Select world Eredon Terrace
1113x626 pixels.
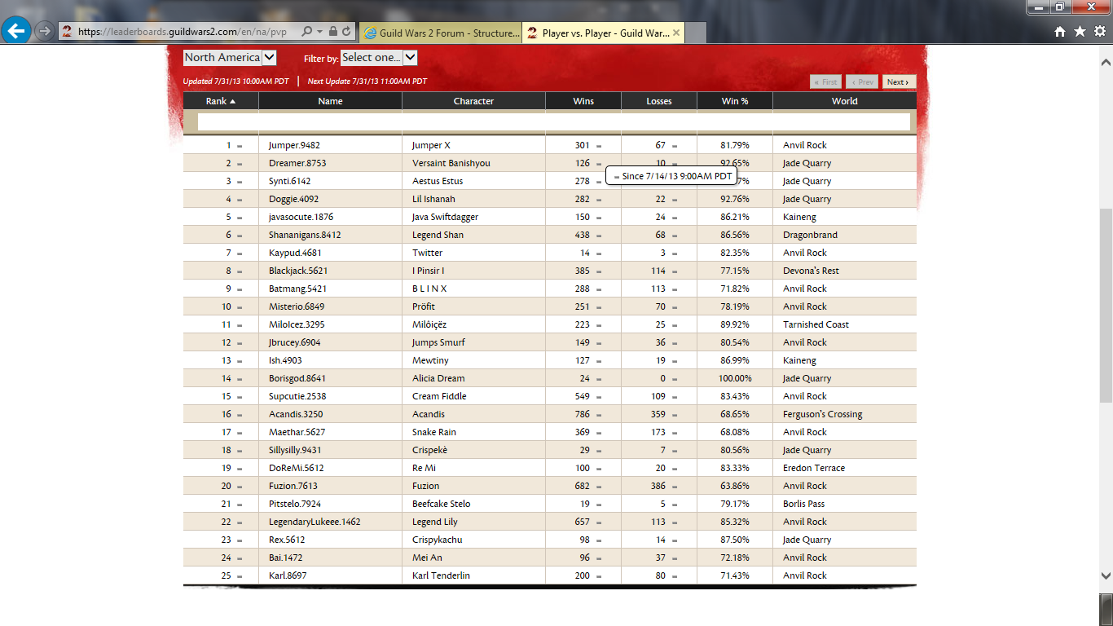[814, 468]
